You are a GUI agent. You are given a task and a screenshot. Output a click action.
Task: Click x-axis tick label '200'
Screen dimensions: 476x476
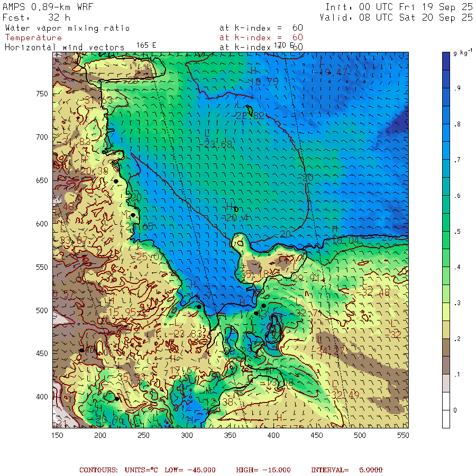pos(100,435)
